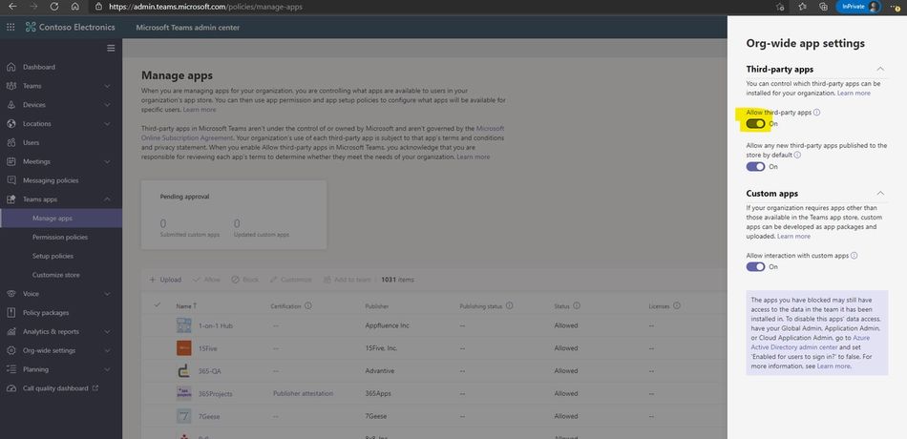The image size is (907, 439).
Task: Open Messaging policies page
Action: tap(51, 180)
